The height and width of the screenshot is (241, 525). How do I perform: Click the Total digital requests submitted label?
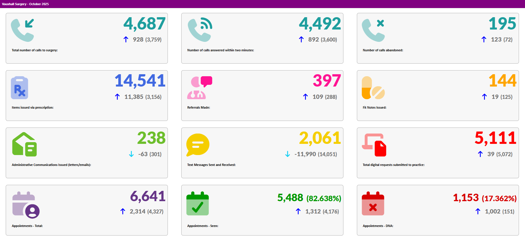pyautogui.click(x=393, y=165)
